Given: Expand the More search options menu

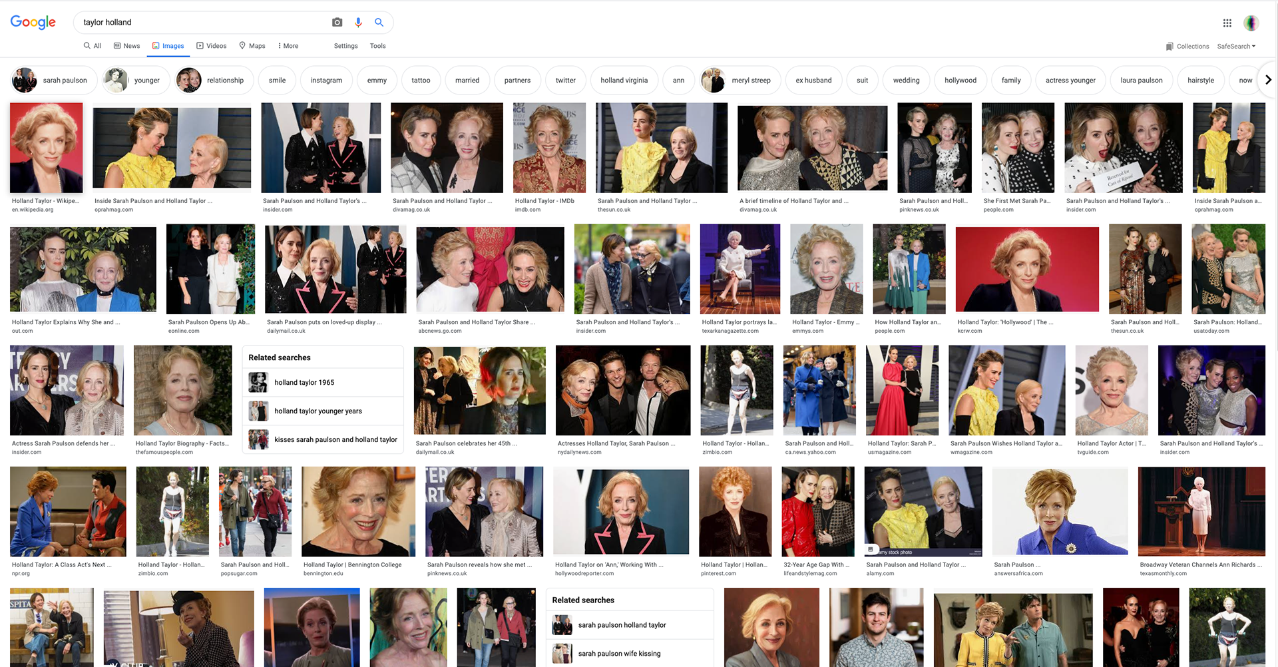Looking at the screenshot, I should click(288, 46).
